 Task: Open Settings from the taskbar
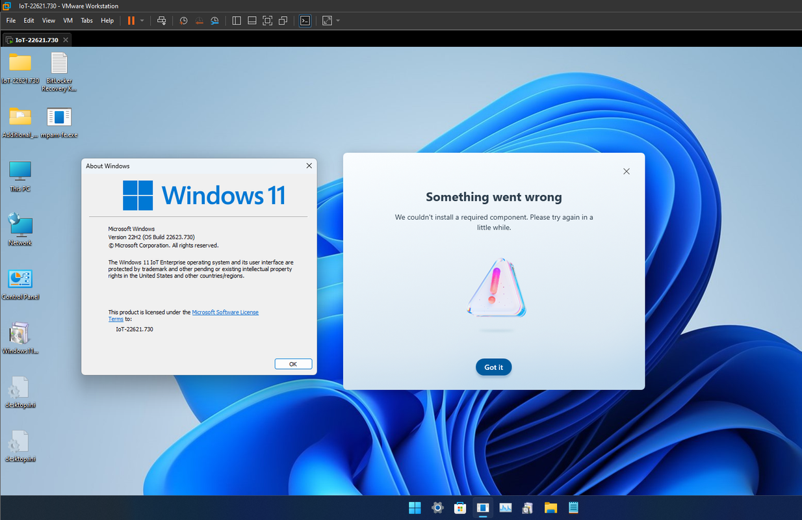click(x=437, y=508)
